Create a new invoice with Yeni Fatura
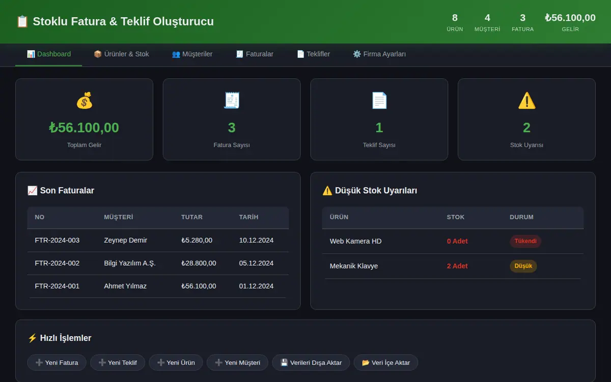The height and width of the screenshot is (382, 611). [x=57, y=363]
